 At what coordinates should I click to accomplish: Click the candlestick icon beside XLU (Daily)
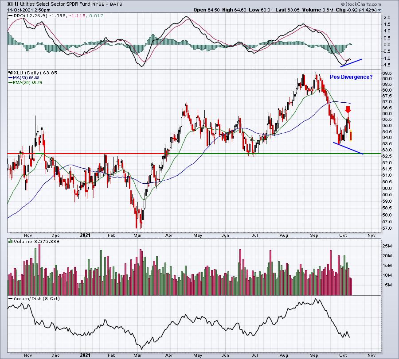pyautogui.click(x=11, y=73)
